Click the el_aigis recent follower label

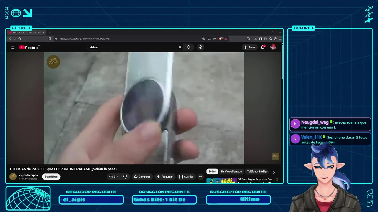[91, 200]
